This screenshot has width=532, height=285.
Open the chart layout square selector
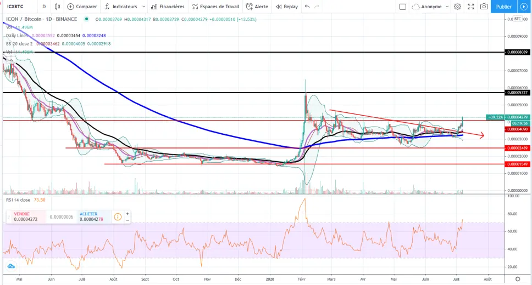point(403,7)
